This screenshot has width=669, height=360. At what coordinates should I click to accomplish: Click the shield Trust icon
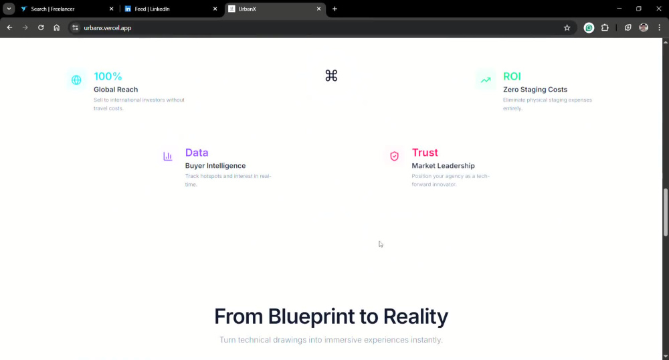[394, 156]
